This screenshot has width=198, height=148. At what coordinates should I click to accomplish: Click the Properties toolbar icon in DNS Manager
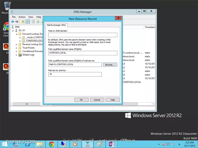(x=33, y=22)
